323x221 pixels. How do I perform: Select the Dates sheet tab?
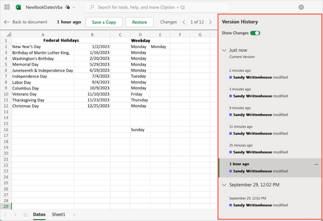pos(39,215)
